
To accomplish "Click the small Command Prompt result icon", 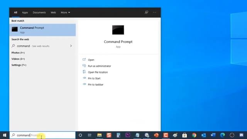I will (15, 29).
